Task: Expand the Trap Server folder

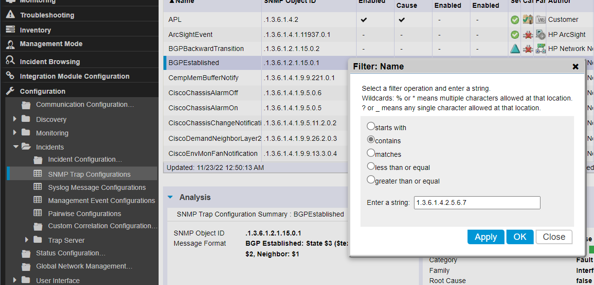Action: tap(27, 240)
